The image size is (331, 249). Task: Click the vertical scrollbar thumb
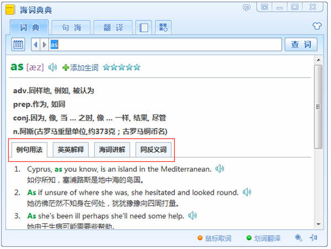point(318,107)
